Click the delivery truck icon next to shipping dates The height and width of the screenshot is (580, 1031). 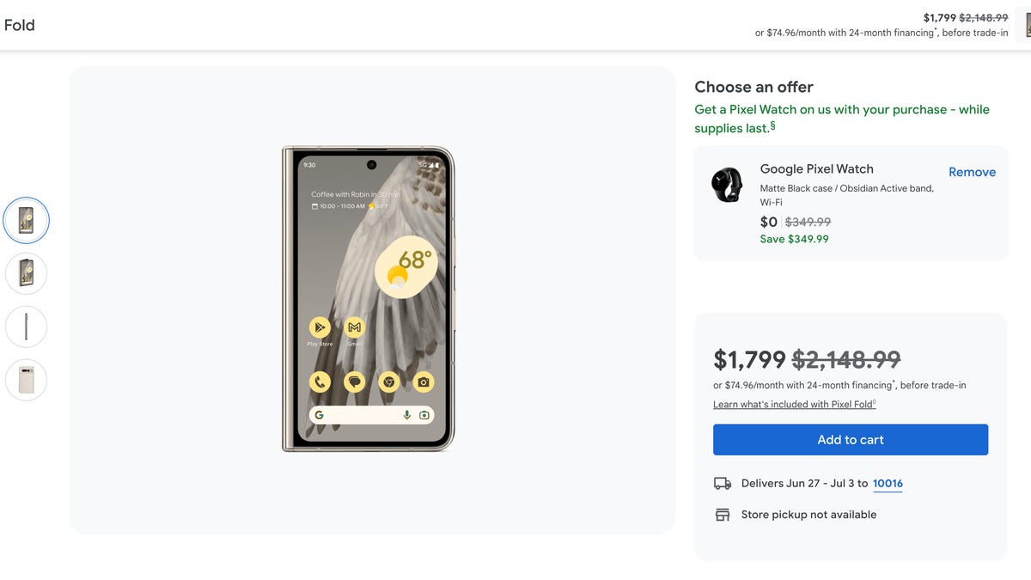723,482
